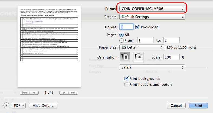Expand the US Letter paper size dropdown

coord(142,47)
